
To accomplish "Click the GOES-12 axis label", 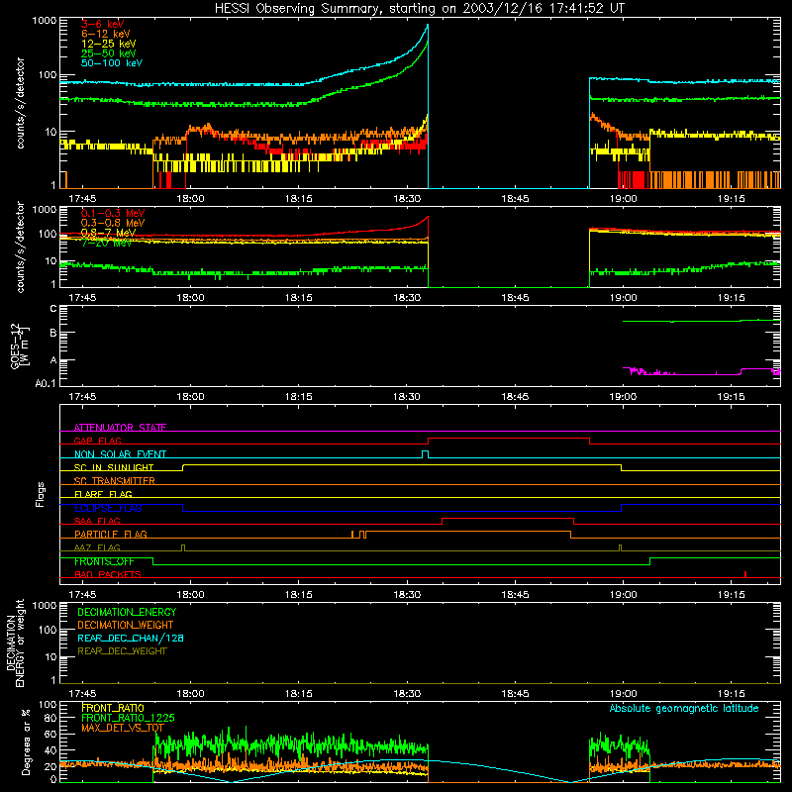I will tap(19, 346).
